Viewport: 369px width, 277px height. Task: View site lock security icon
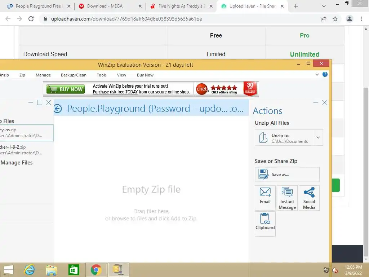point(45,19)
